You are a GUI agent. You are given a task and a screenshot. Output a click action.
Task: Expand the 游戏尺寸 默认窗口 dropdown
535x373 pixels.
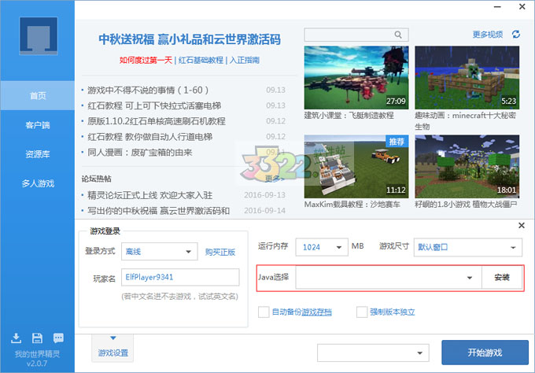(x=468, y=247)
